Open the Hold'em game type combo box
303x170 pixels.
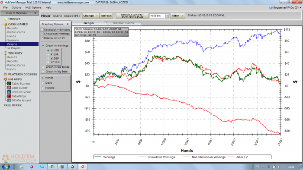159,16
